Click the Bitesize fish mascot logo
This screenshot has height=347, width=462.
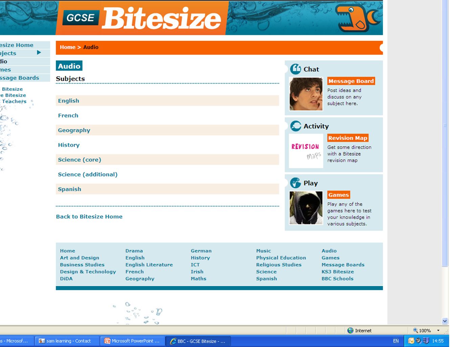[x=357, y=18]
